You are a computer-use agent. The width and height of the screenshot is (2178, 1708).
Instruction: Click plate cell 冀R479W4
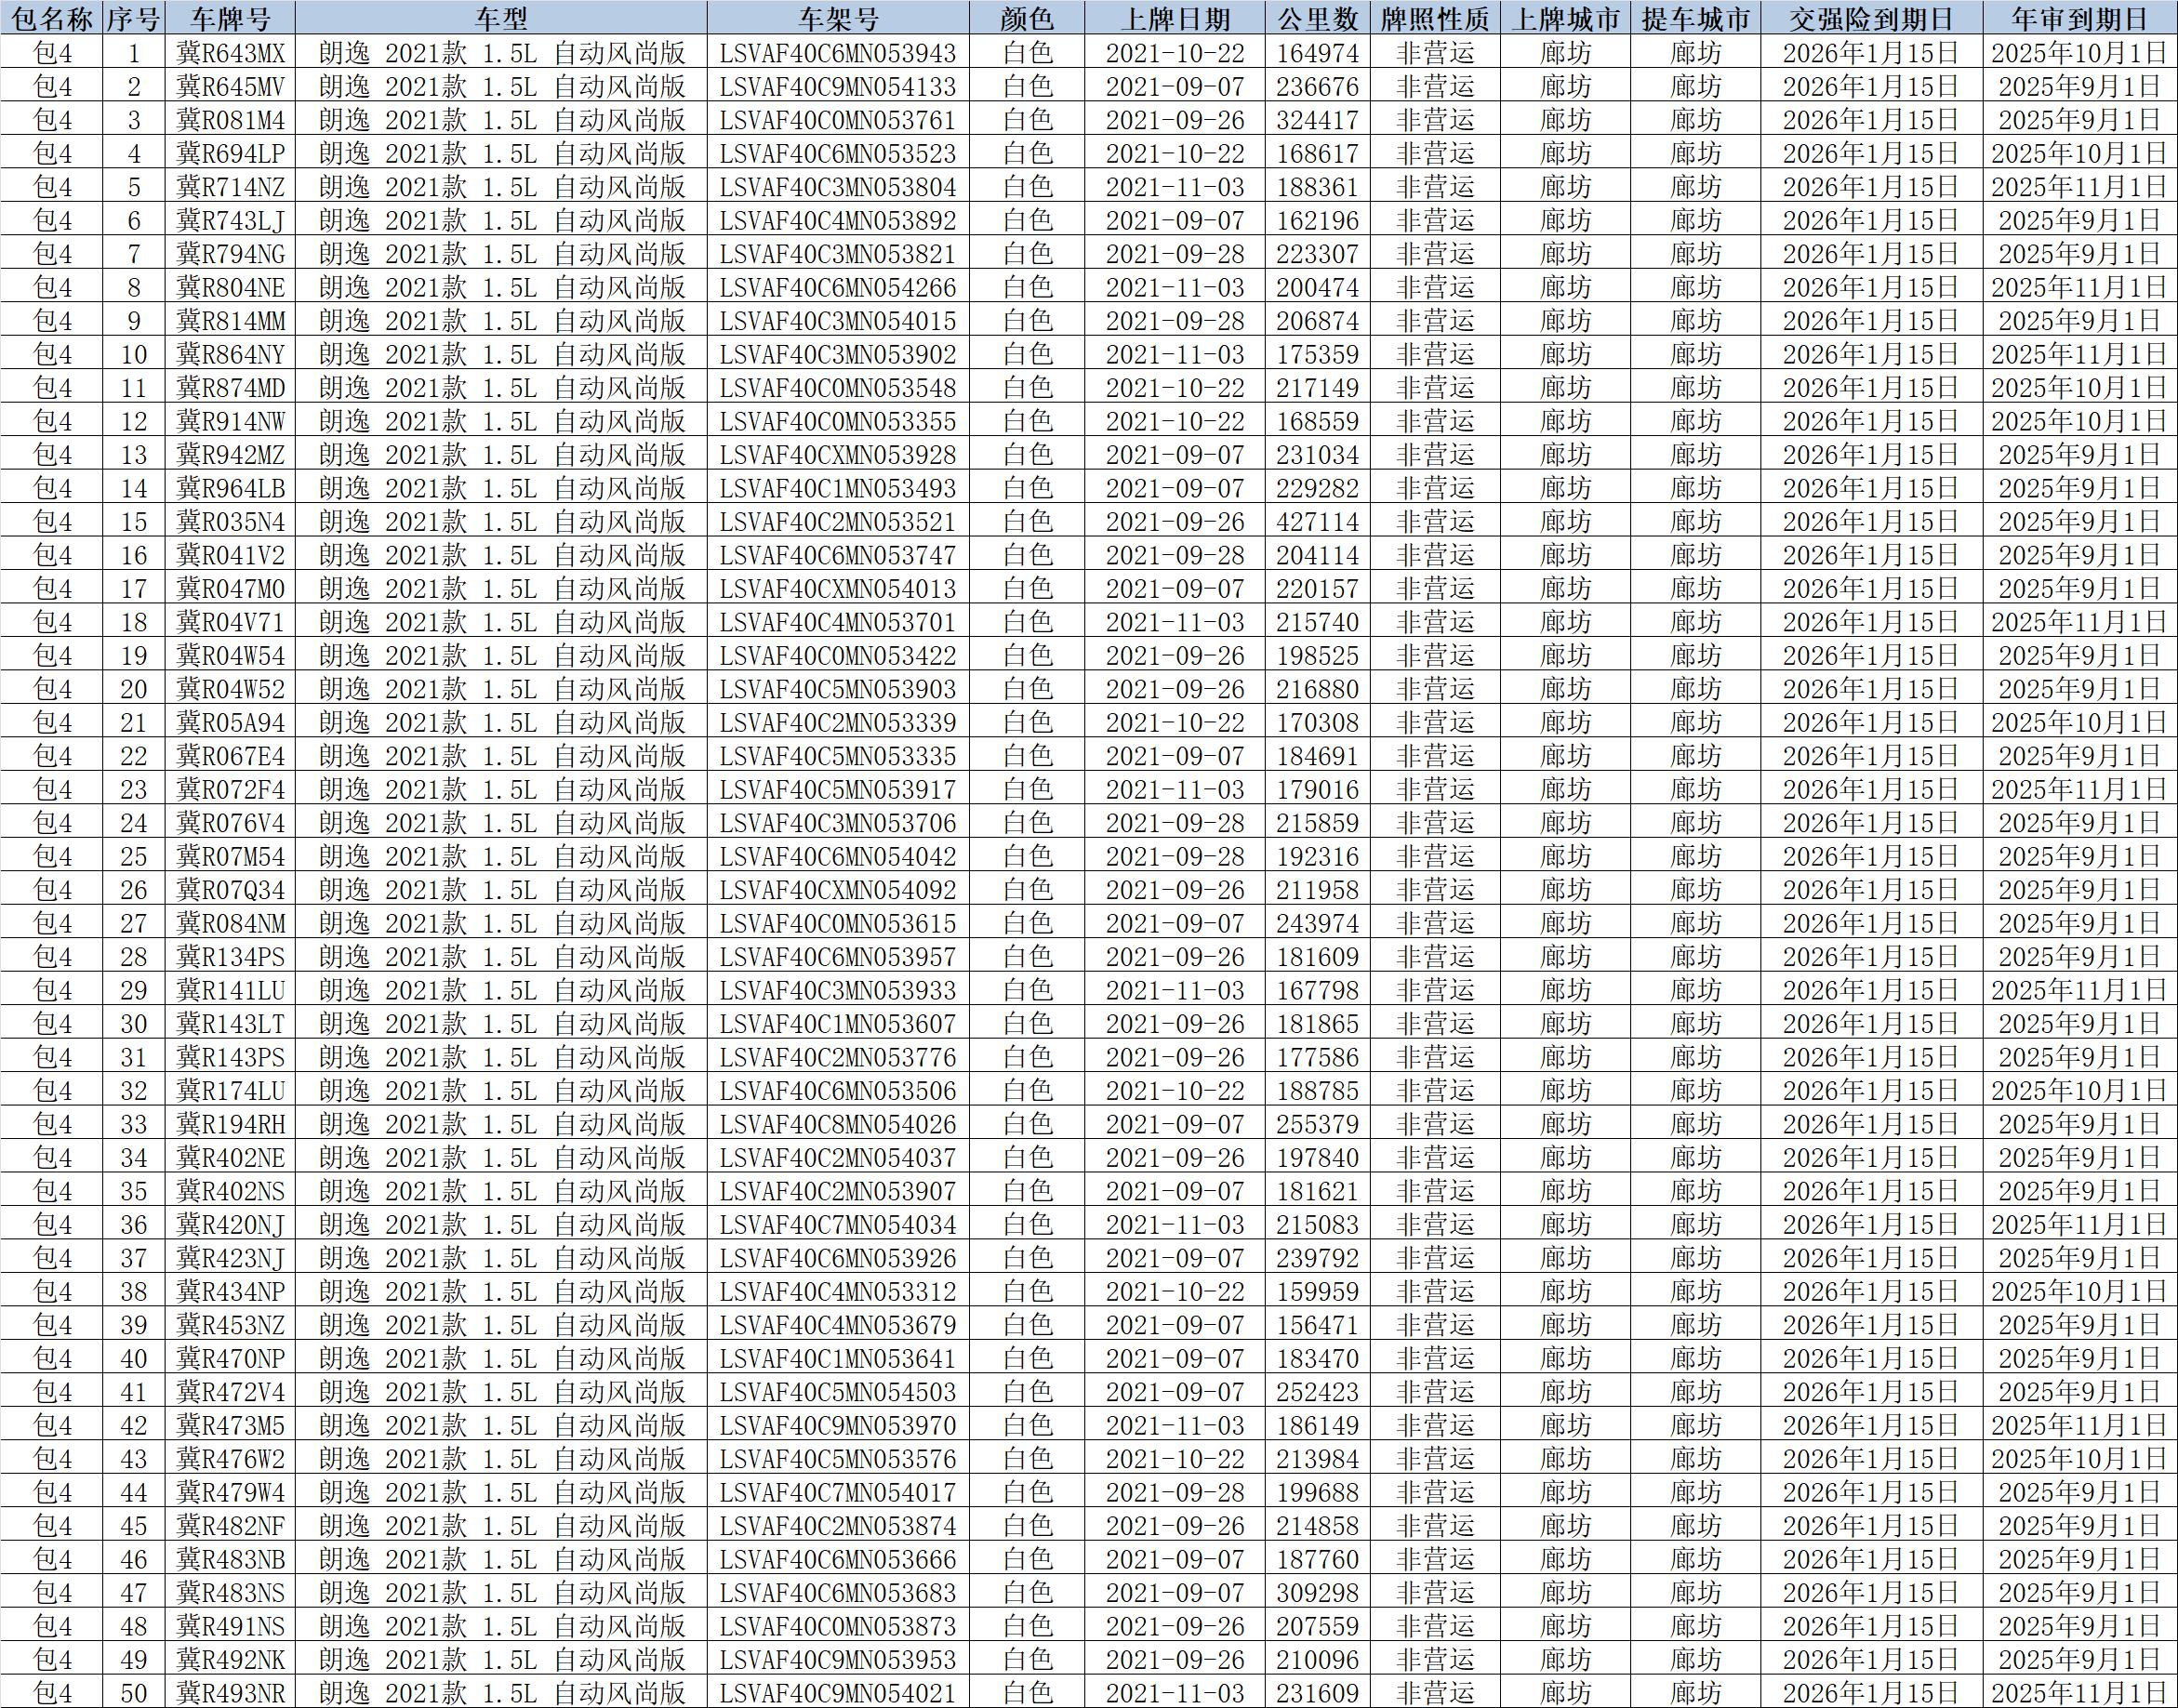click(231, 1493)
